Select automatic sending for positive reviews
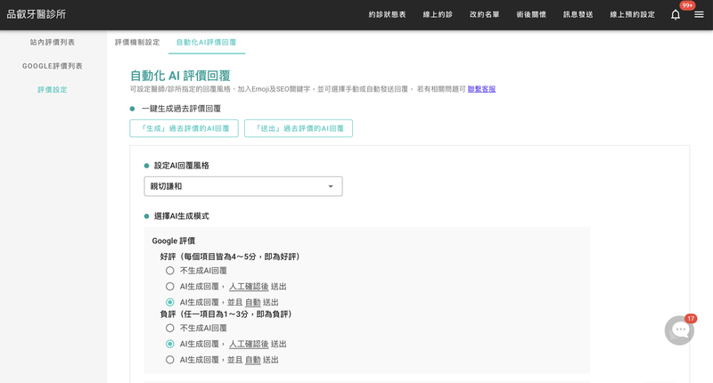The image size is (713, 383). tap(170, 303)
